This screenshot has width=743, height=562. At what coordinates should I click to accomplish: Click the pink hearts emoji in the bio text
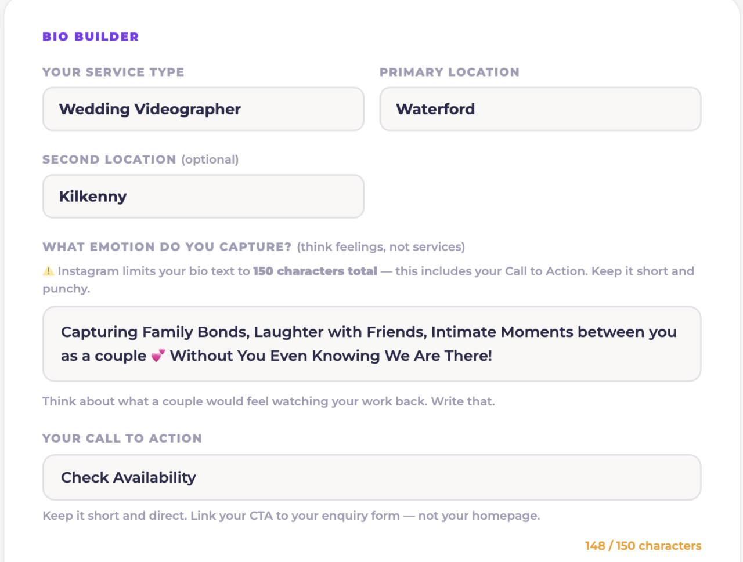(x=158, y=356)
